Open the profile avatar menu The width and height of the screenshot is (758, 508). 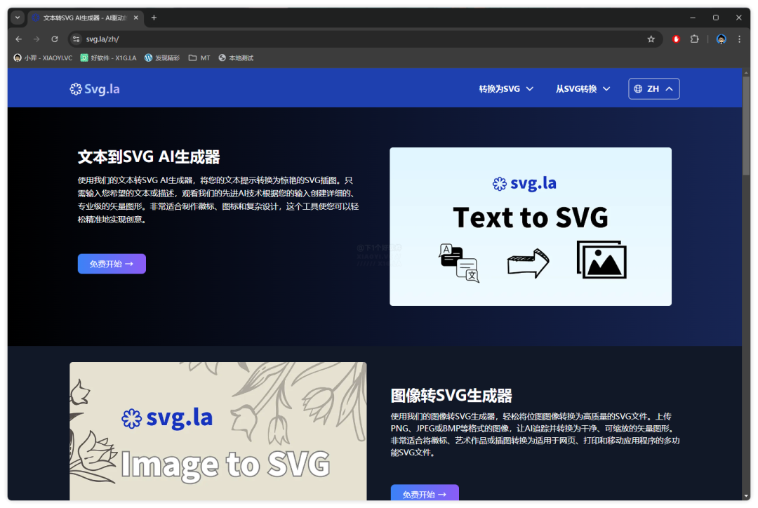722,39
